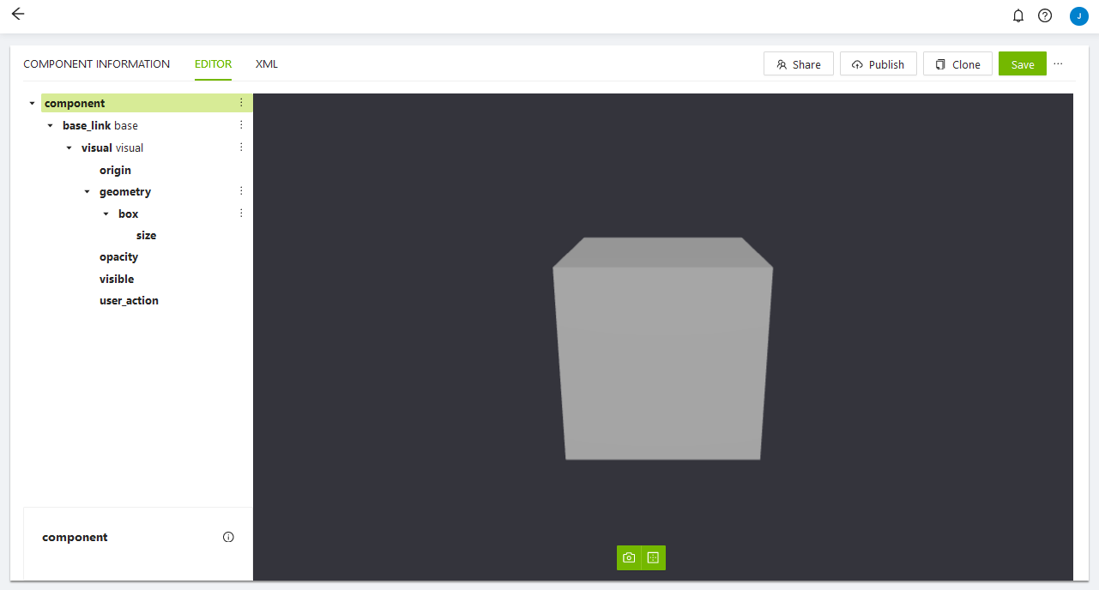1099x590 pixels.
Task: Open the help question mark icon
Action: coord(1044,15)
